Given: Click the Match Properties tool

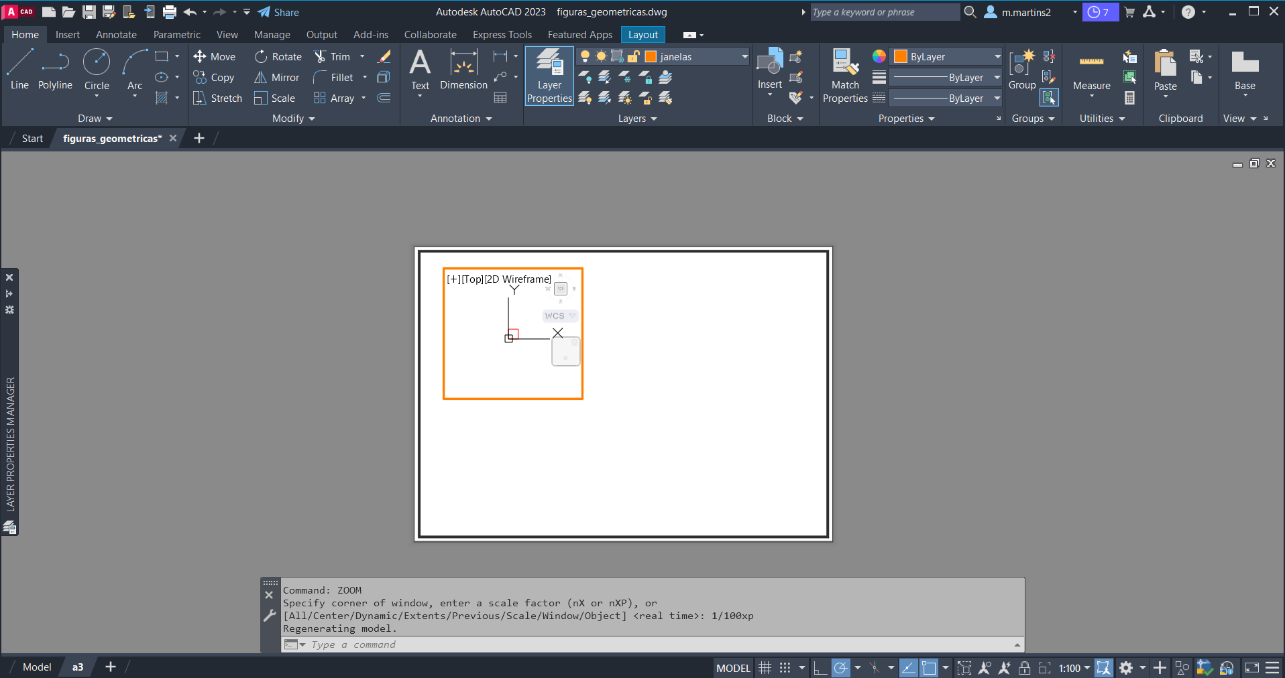Looking at the screenshot, I should coord(845,76).
